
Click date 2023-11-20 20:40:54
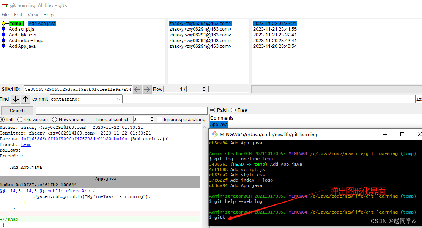(275, 46)
